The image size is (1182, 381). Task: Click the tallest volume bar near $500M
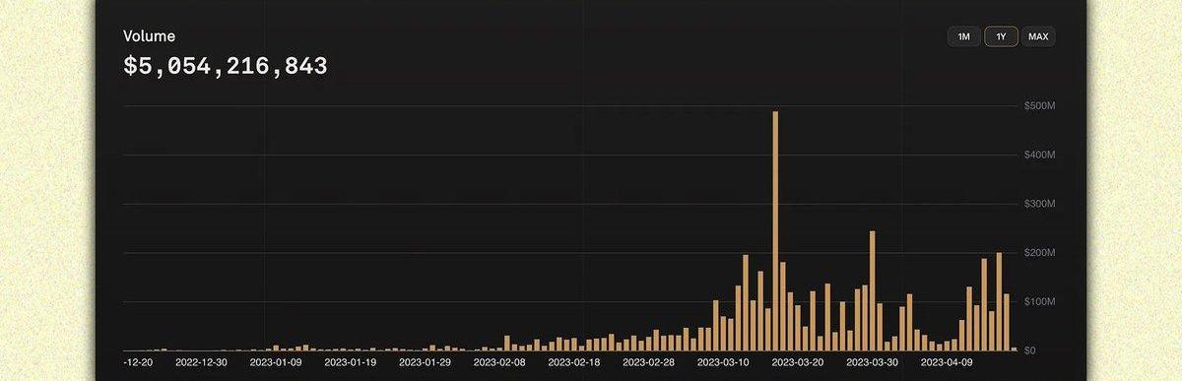[x=775, y=230]
